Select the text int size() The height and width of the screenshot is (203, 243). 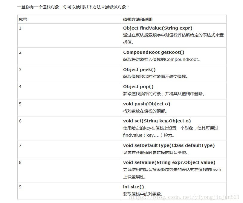[133, 187]
